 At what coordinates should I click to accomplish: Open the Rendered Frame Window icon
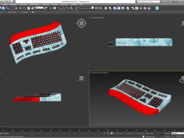137,8
